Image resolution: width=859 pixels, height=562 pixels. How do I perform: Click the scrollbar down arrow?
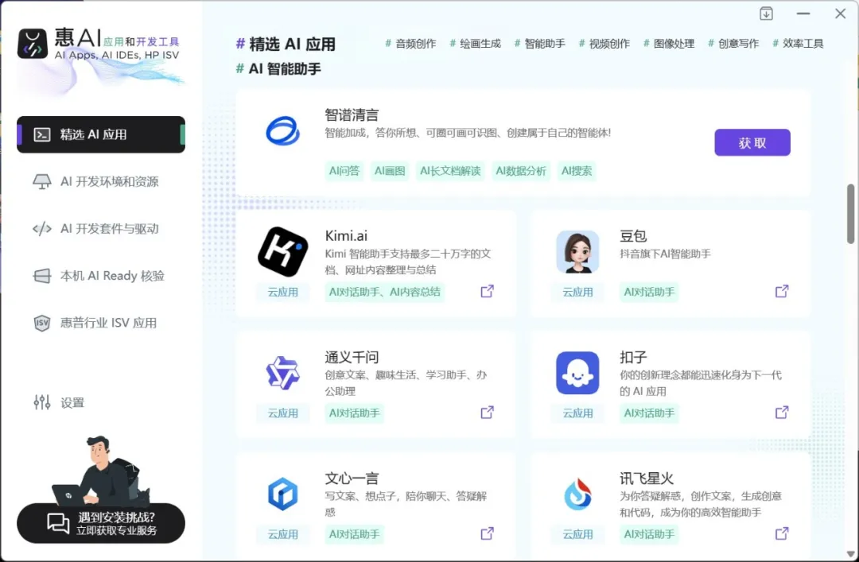(x=851, y=554)
